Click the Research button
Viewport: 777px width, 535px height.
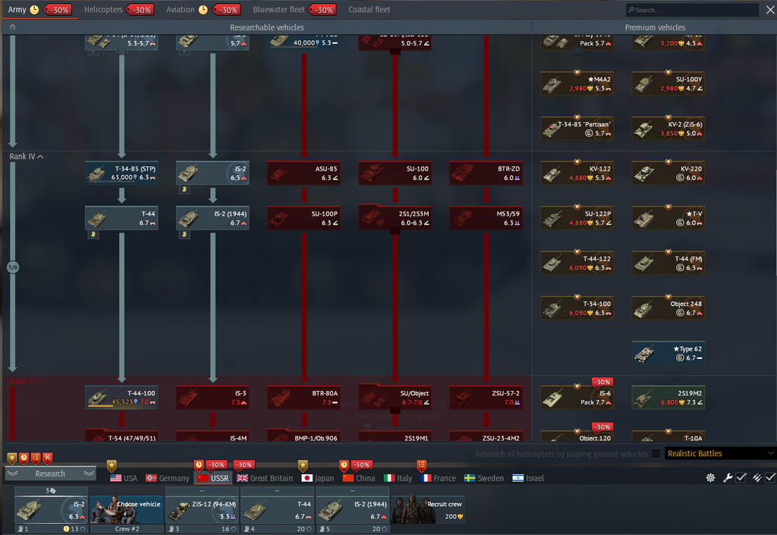50,474
